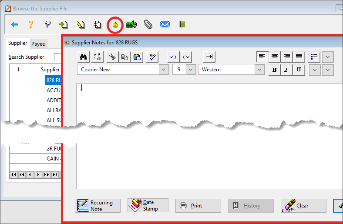Align note text left
This screenshot has height=224, width=343.
click(x=262, y=57)
